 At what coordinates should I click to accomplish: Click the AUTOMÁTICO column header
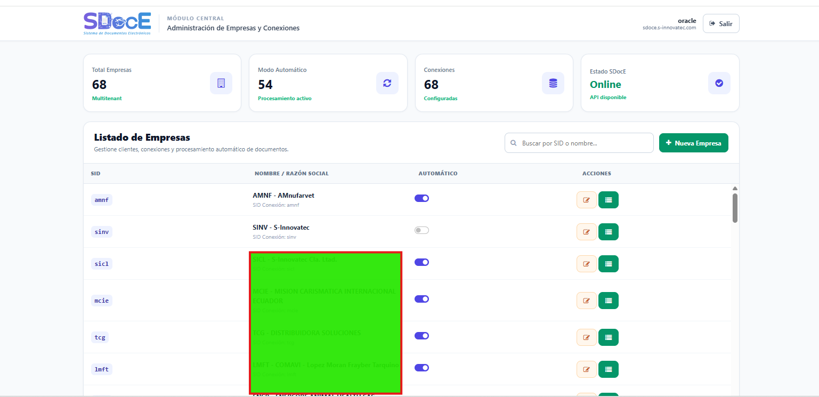tap(438, 174)
